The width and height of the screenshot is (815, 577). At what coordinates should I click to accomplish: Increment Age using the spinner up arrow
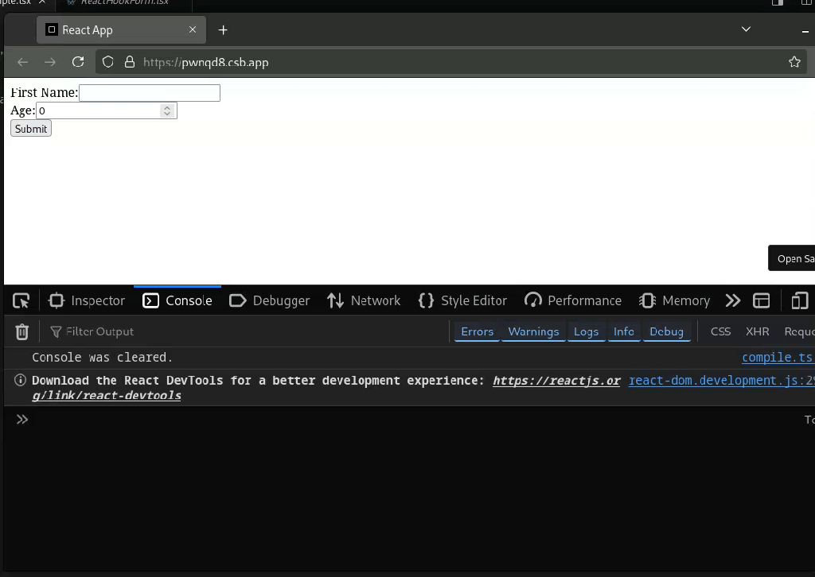(167, 106)
